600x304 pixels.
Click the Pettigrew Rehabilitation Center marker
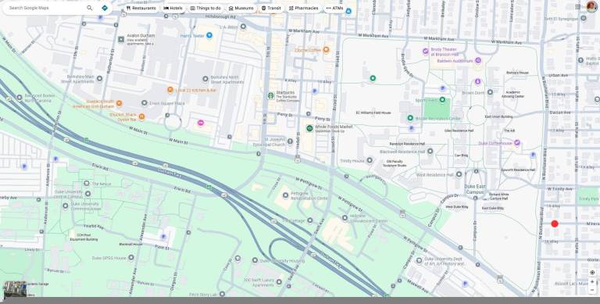click(285, 195)
